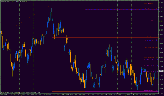Click the 2.0810 price axis value
Screen dimensions: 164x96
(x=161, y=21)
